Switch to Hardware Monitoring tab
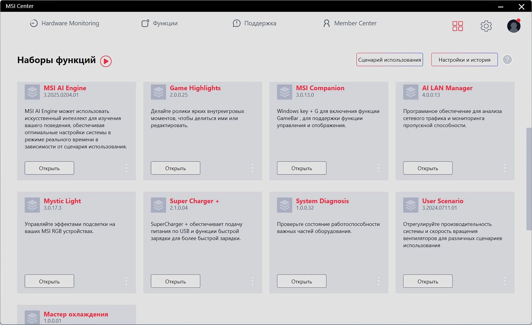The image size is (532, 325). (64, 23)
